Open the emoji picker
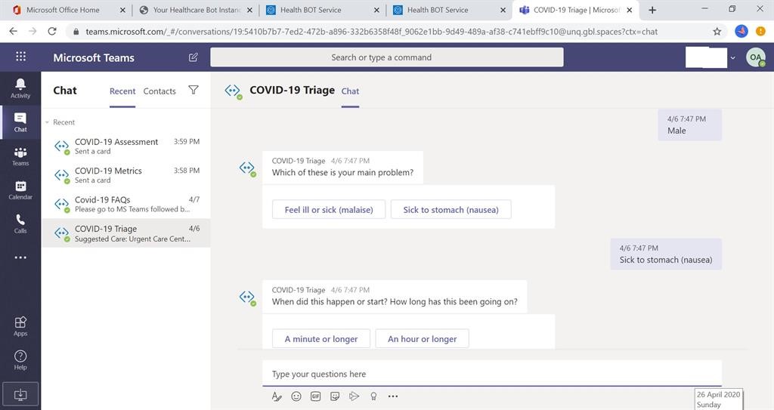The image size is (774, 410). 296,396
